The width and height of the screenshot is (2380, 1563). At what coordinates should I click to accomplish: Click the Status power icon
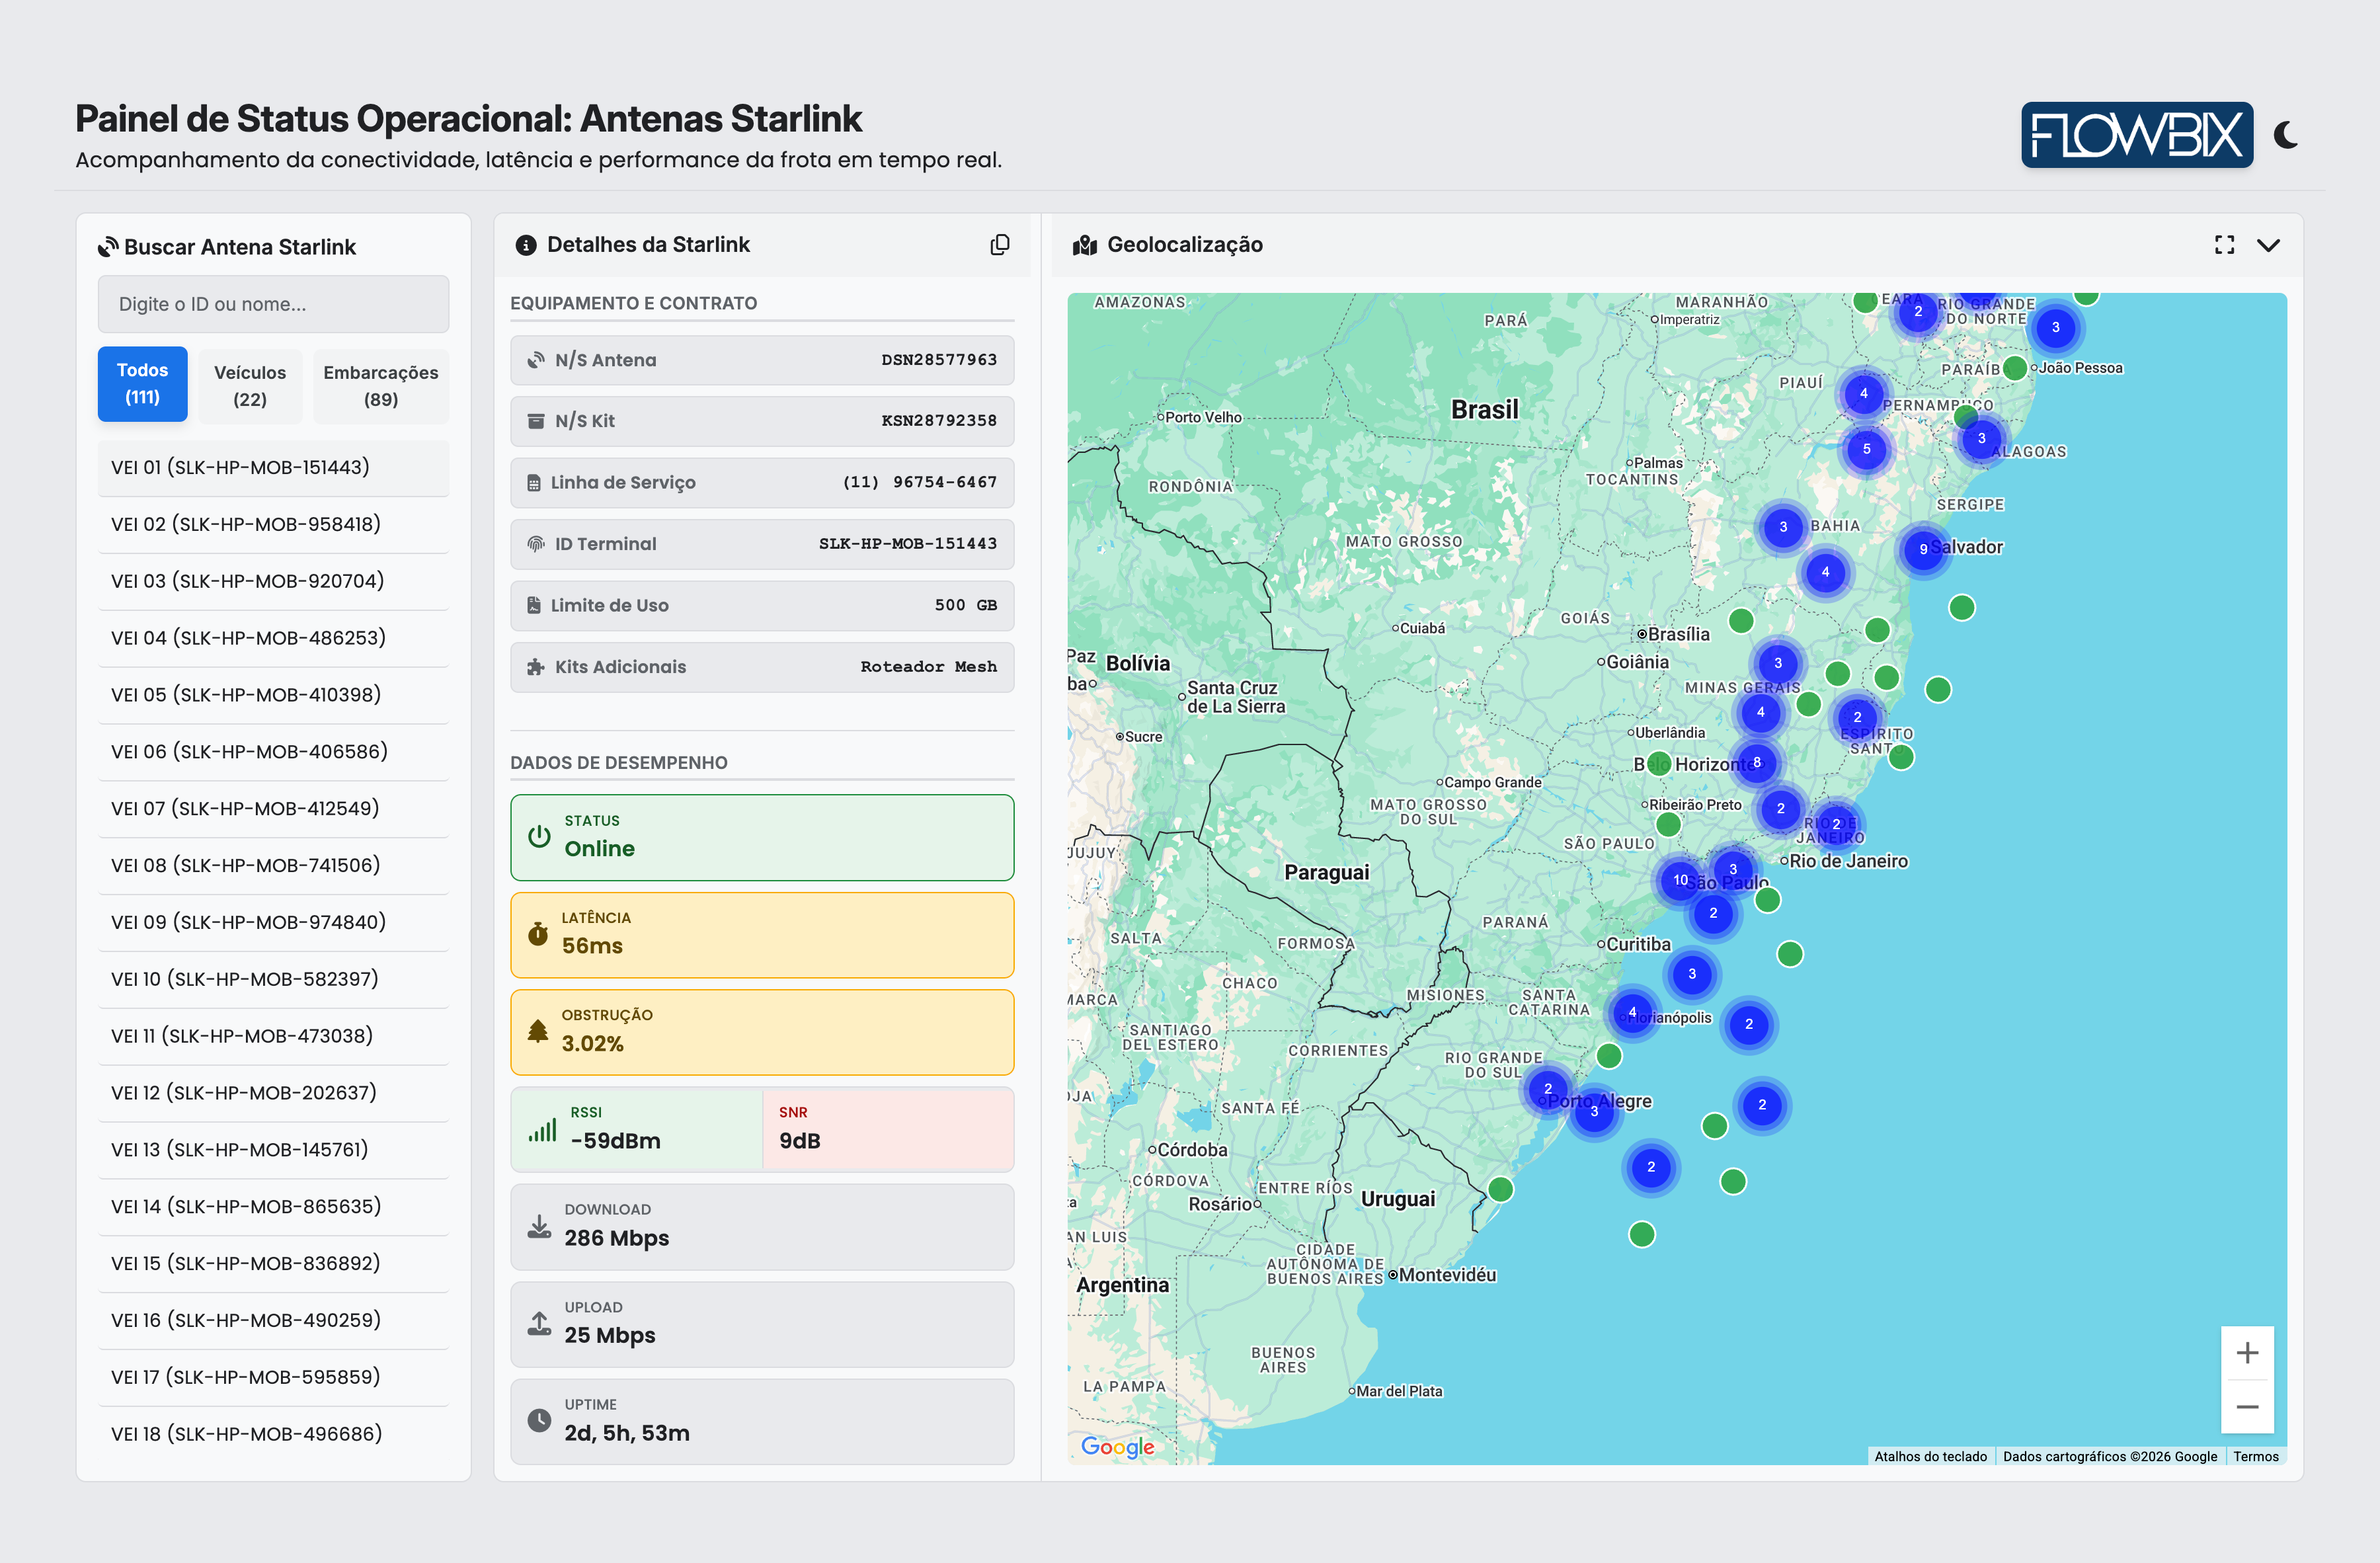[540, 837]
